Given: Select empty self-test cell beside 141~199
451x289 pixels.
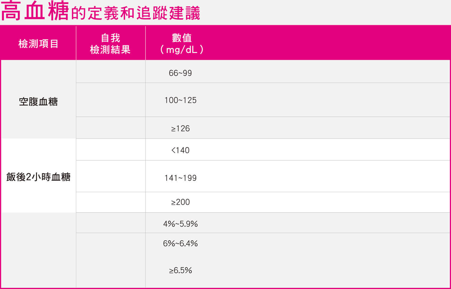Looking at the screenshot, I should click(x=111, y=176).
